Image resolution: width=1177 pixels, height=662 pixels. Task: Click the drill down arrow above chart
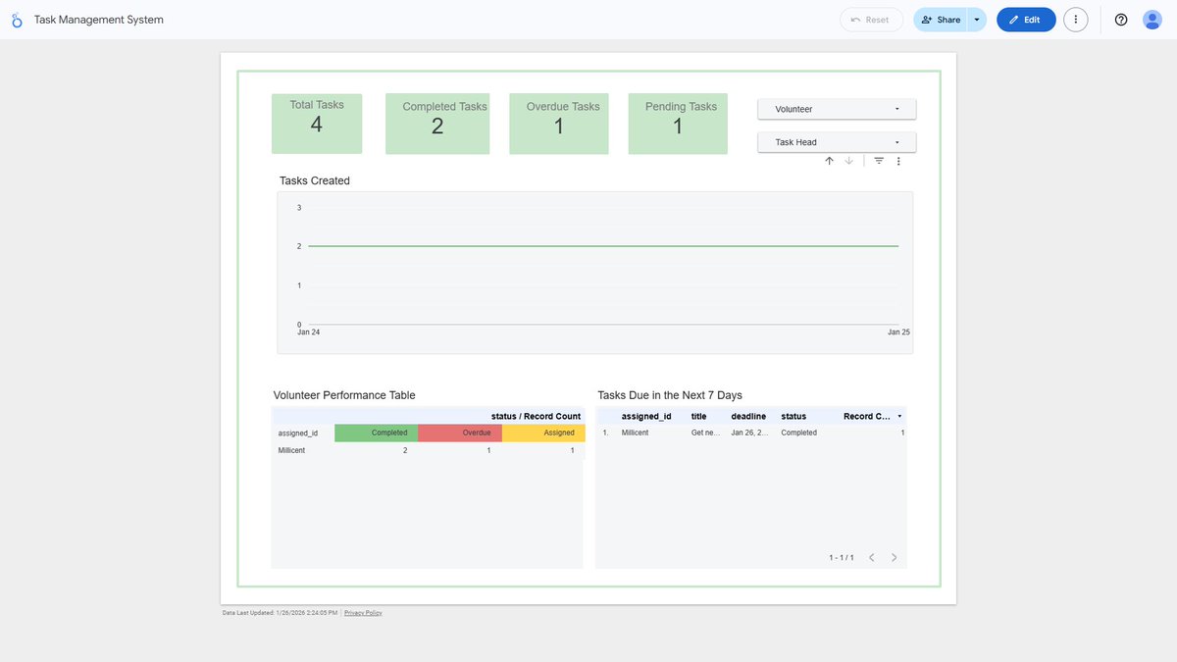point(849,161)
